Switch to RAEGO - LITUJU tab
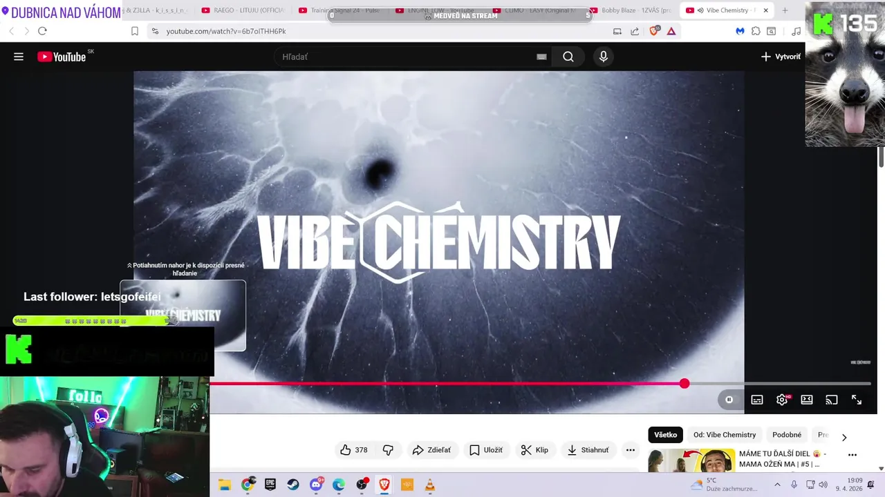885x497 pixels. click(243, 10)
